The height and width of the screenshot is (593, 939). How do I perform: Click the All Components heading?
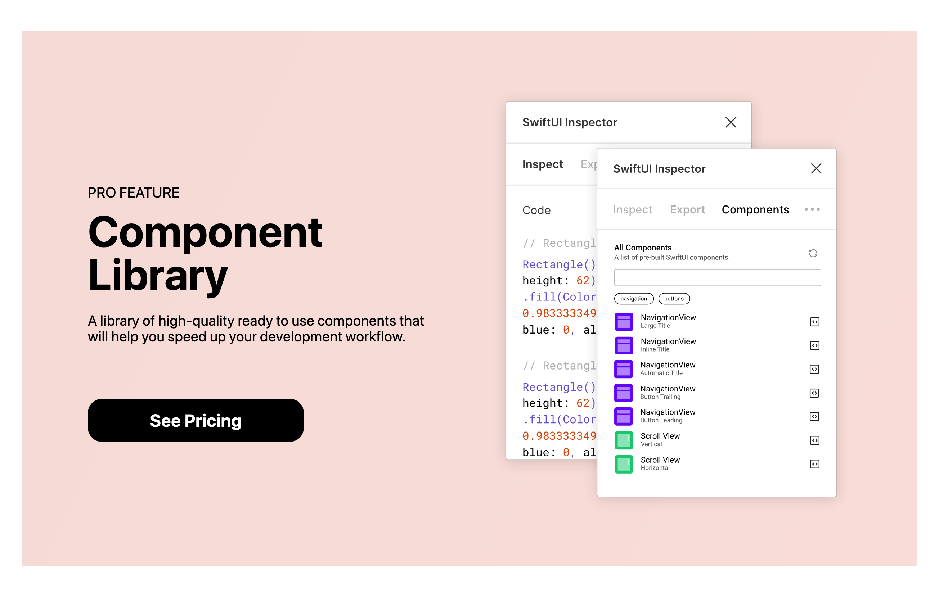point(642,248)
